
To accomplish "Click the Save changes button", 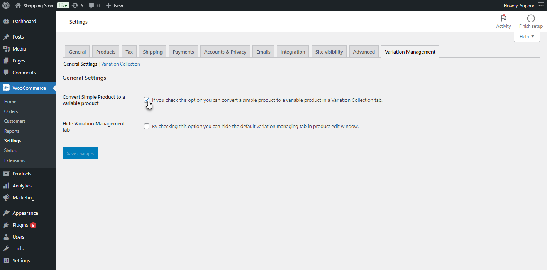I will 80,153.
